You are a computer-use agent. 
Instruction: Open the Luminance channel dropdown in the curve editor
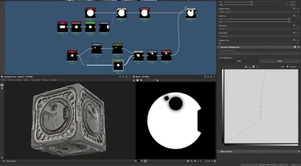[292, 67]
